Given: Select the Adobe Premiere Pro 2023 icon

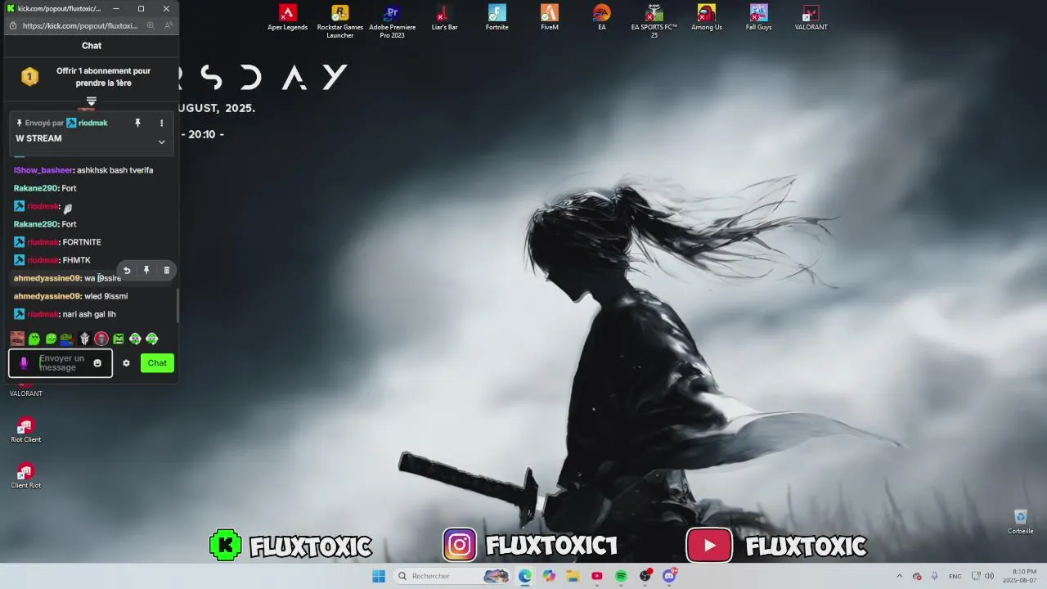Looking at the screenshot, I should (392, 21).
